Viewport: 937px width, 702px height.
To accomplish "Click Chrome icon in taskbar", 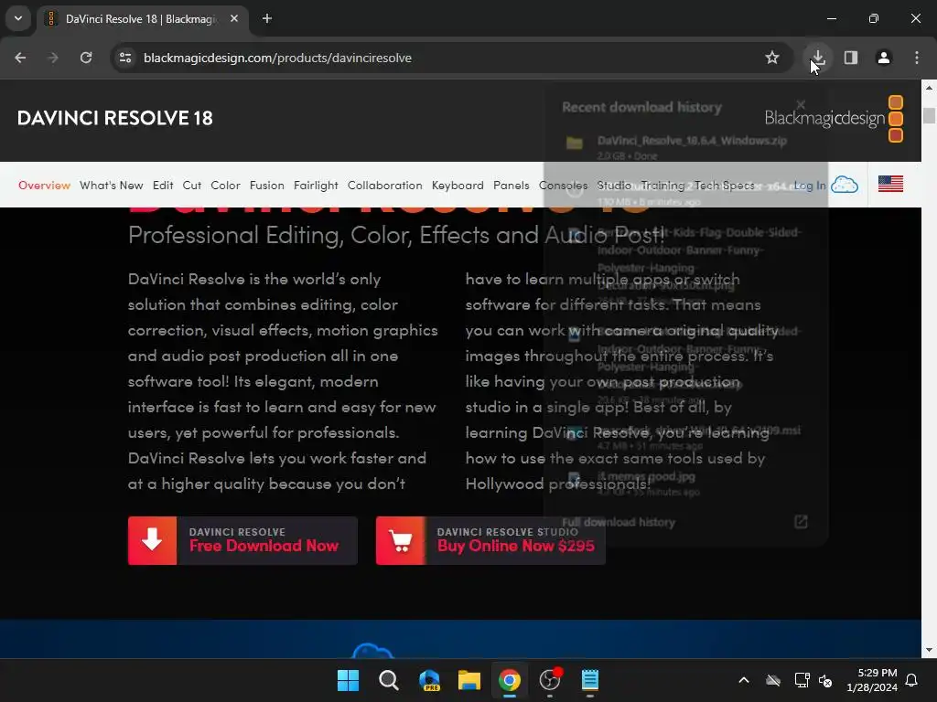I will point(510,680).
